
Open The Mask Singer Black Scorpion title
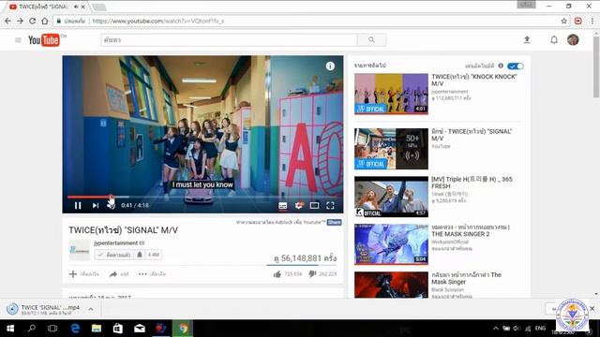[467, 278]
